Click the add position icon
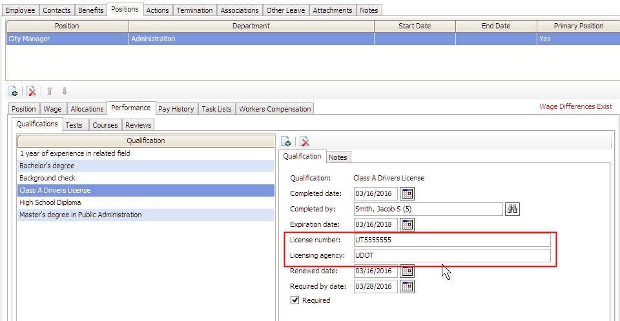Image resolution: width=620 pixels, height=321 pixels. 12,92
